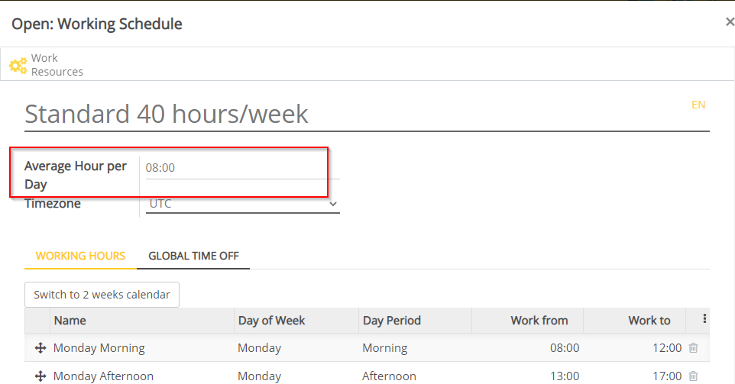Click the EN translation button

click(x=698, y=105)
